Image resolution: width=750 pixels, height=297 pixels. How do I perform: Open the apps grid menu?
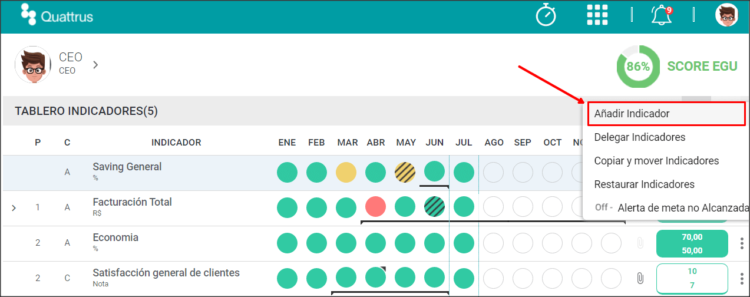(x=597, y=15)
